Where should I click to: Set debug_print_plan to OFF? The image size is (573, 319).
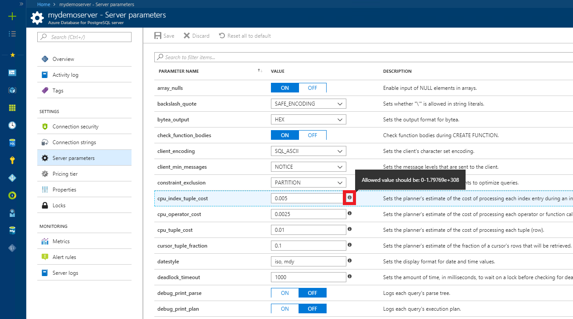coord(313,309)
